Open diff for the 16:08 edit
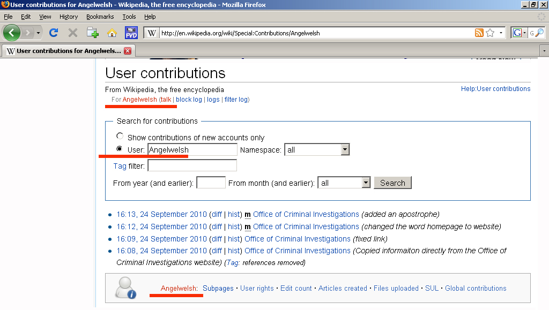The image size is (549, 310). pos(217,251)
